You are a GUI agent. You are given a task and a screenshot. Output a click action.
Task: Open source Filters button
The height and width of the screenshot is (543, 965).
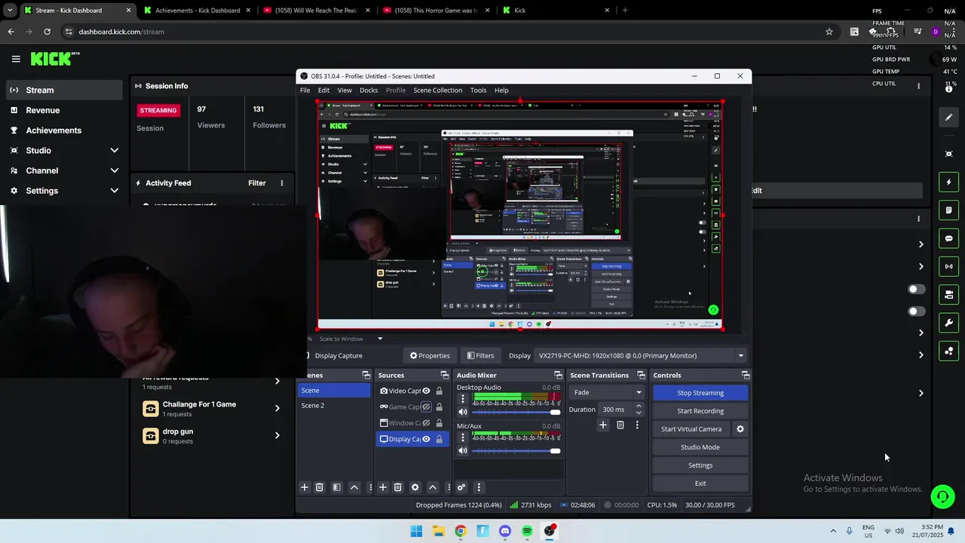[480, 356]
